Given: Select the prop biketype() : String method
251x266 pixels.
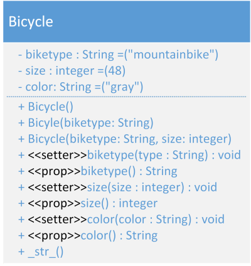Looking at the screenshot, I should 98,171.
